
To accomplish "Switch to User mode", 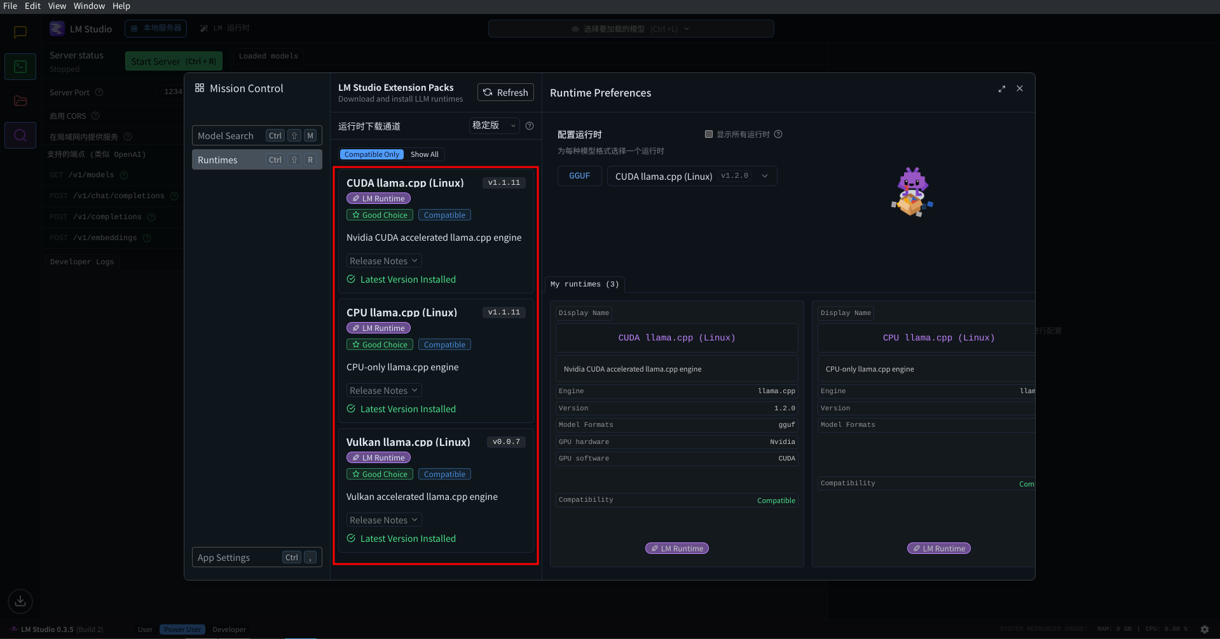I will 145,629.
